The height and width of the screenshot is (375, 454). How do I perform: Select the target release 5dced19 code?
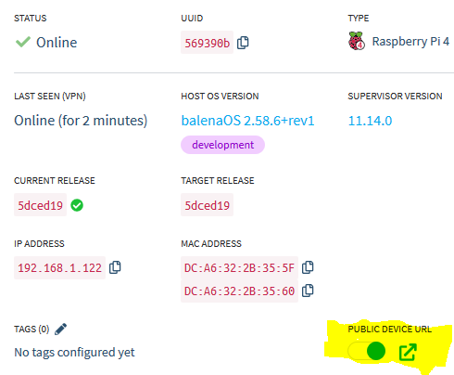(x=207, y=205)
